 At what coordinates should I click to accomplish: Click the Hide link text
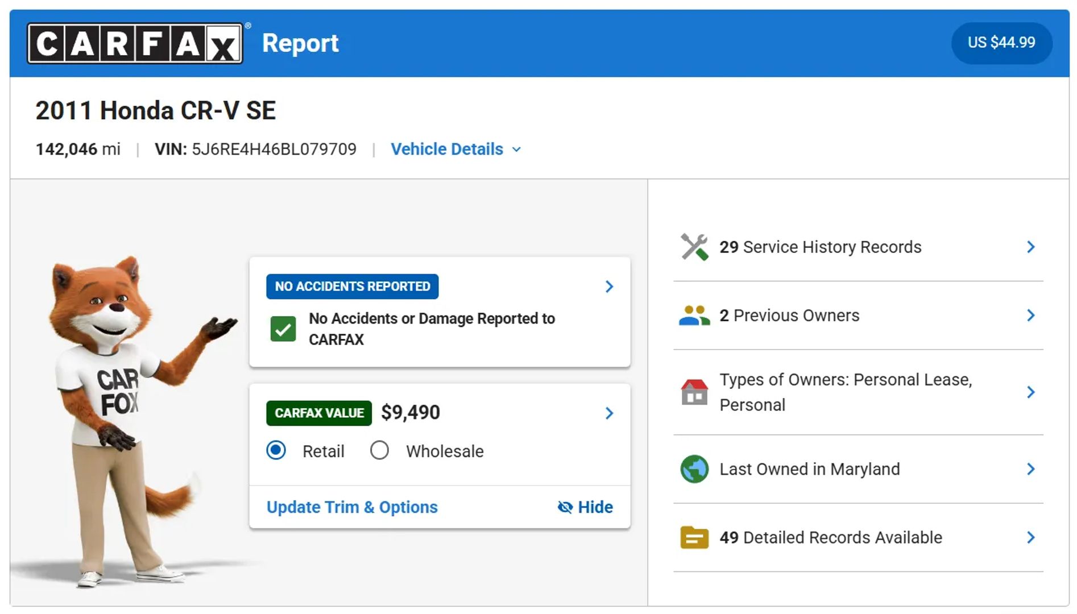[595, 507]
